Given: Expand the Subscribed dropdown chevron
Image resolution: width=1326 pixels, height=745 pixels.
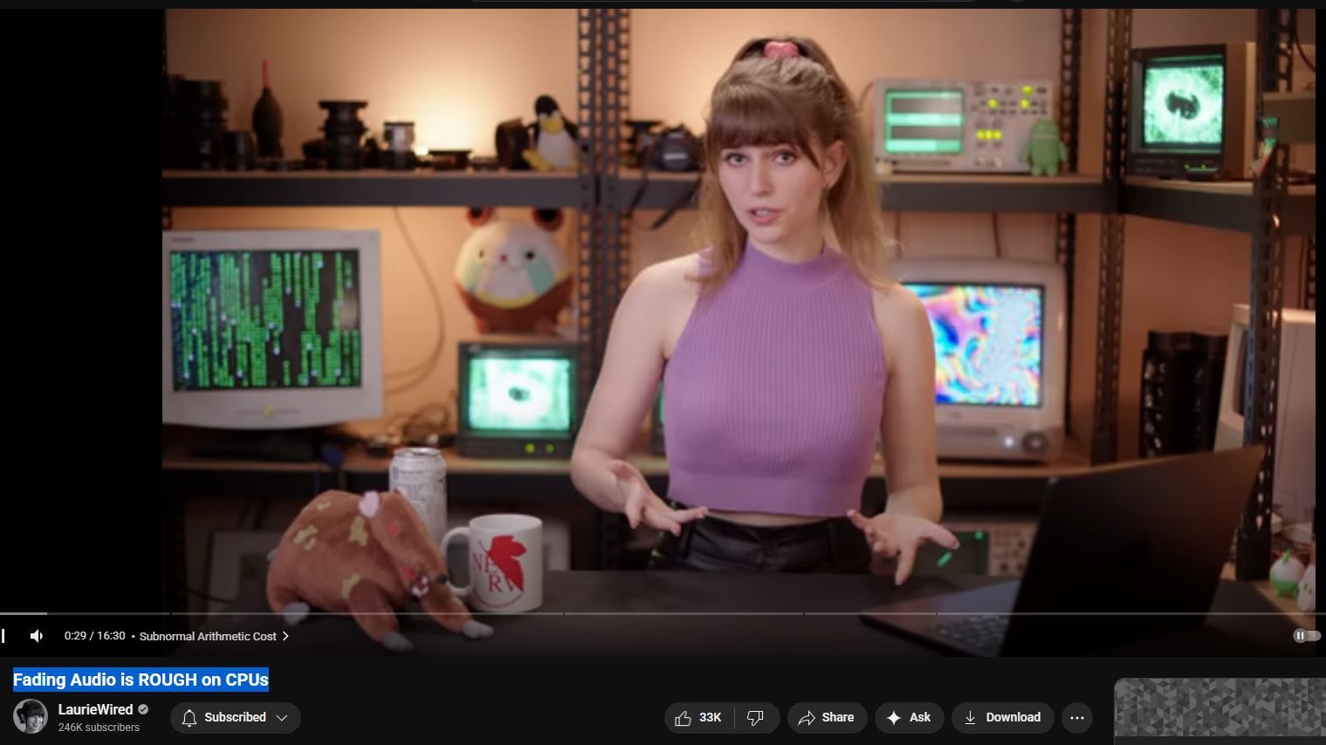Looking at the screenshot, I should click(x=282, y=717).
